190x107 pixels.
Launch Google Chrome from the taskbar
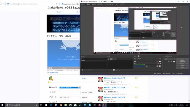point(61,105)
